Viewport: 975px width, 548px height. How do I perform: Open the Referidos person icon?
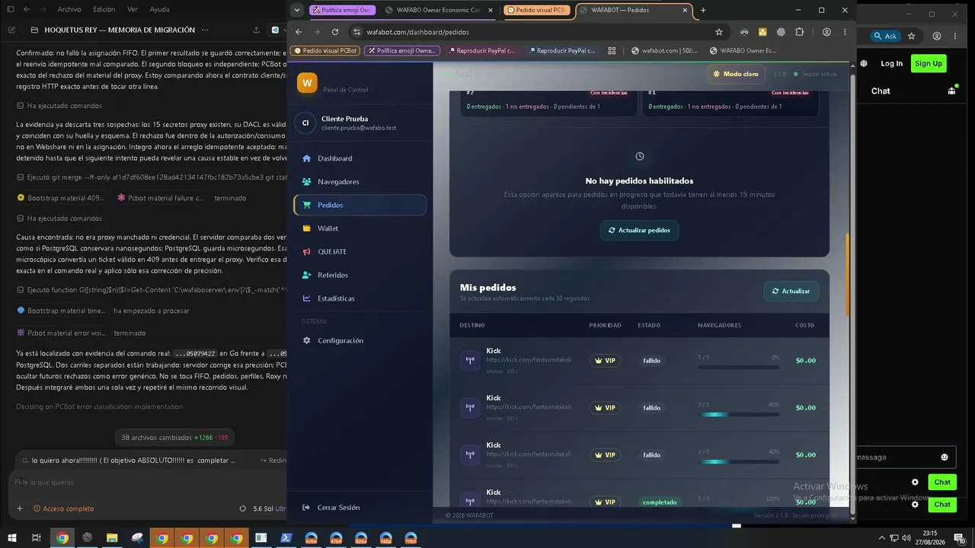(306, 275)
